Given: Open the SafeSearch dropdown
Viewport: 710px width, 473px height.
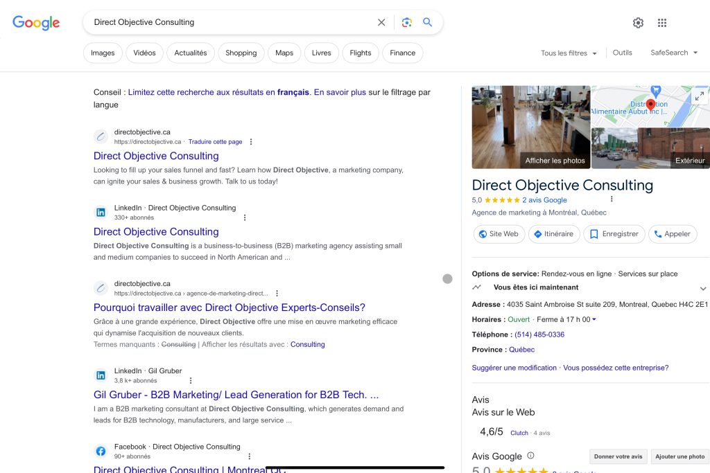Looking at the screenshot, I should coord(674,53).
